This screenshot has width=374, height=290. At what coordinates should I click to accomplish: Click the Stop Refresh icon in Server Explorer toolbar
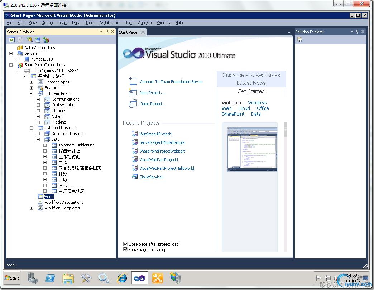click(x=20, y=40)
